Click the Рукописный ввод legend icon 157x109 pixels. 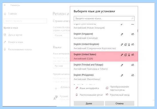click(x=107, y=95)
